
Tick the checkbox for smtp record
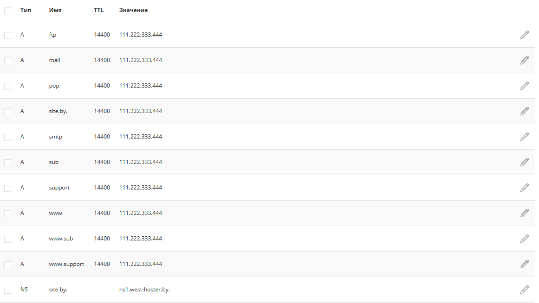(x=7, y=137)
